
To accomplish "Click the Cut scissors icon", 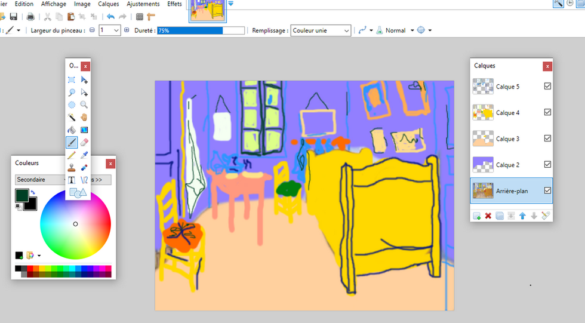I will [47, 16].
